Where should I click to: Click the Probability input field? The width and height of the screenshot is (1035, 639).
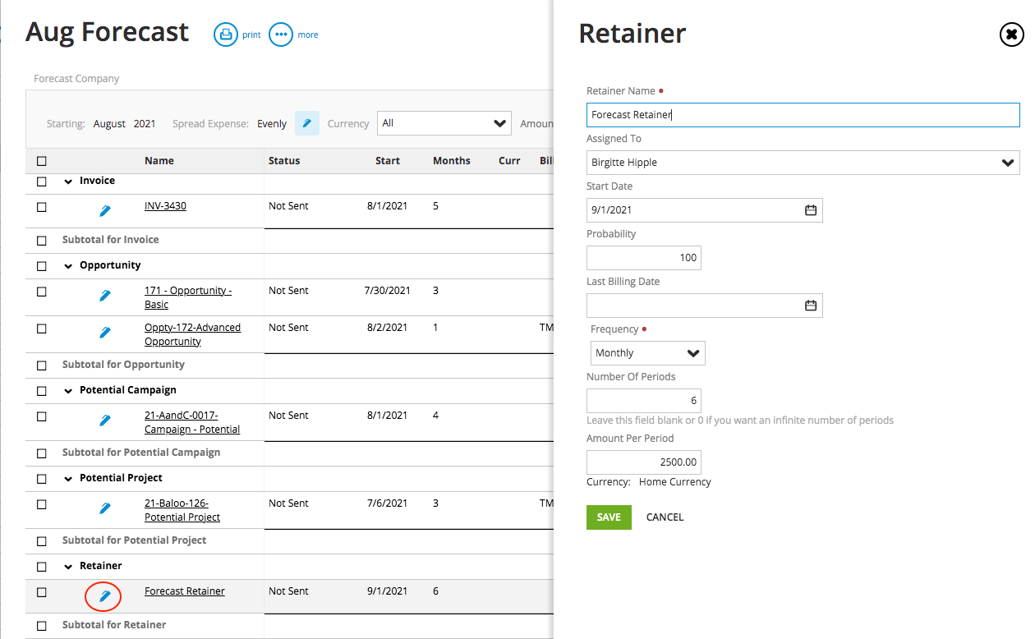coord(644,258)
